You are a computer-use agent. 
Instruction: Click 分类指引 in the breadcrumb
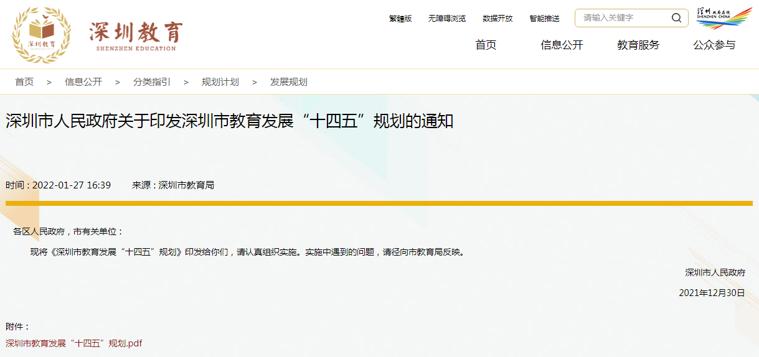(x=152, y=82)
